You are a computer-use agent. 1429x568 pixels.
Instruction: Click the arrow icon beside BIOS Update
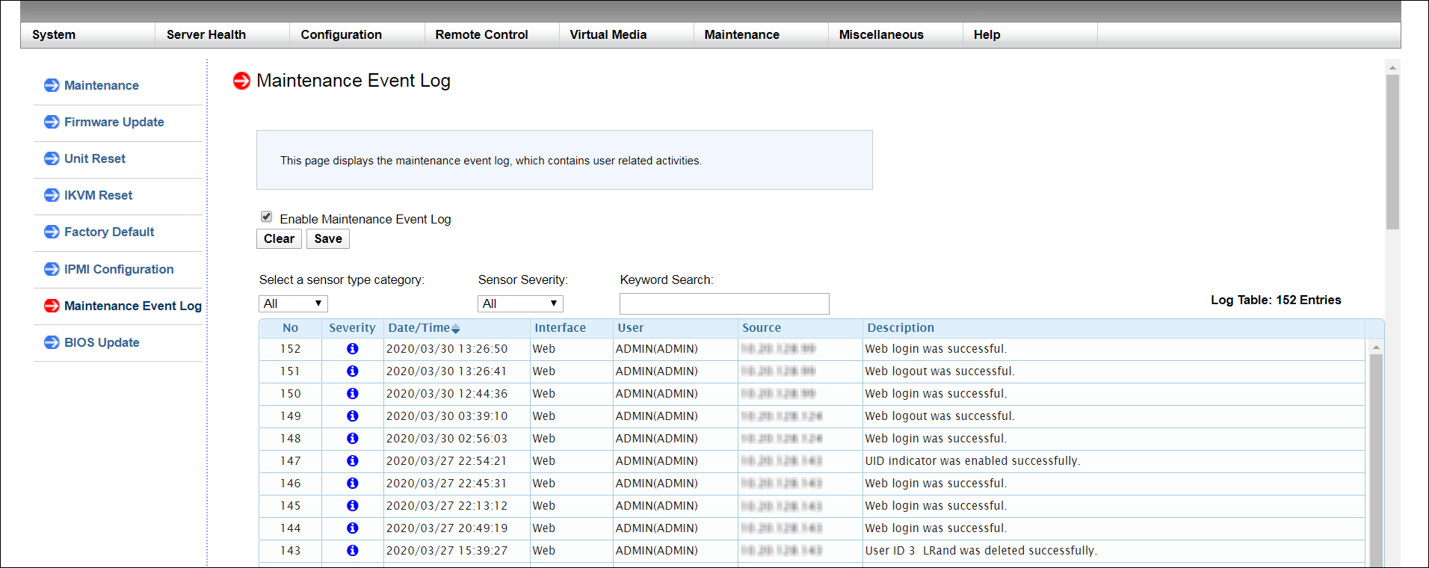(52, 342)
